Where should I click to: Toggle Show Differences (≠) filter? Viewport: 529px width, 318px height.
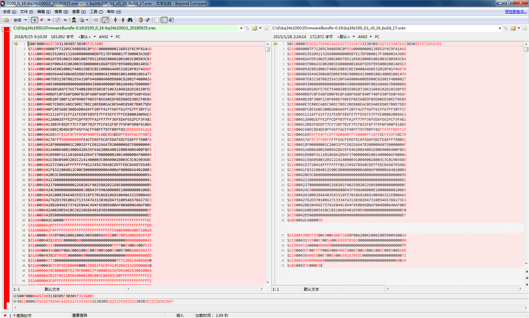click(42, 20)
